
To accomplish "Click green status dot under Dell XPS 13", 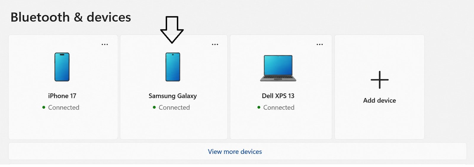I will [x=259, y=107].
